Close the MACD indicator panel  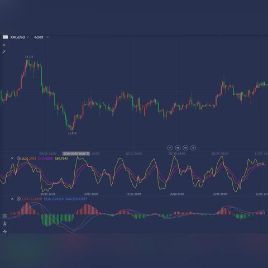pos(12,199)
